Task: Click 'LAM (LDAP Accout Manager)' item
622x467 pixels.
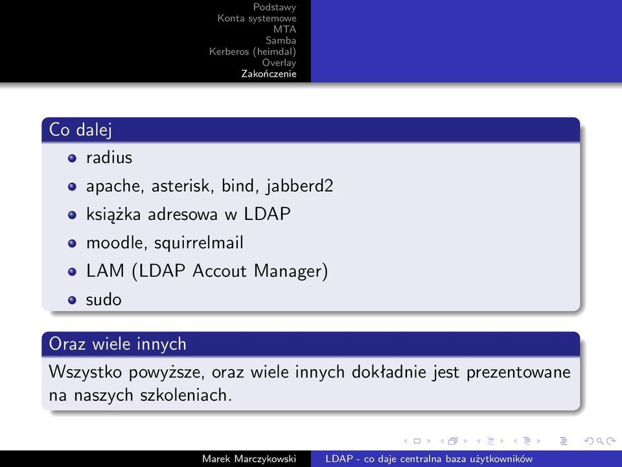Action: coord(207,271)
